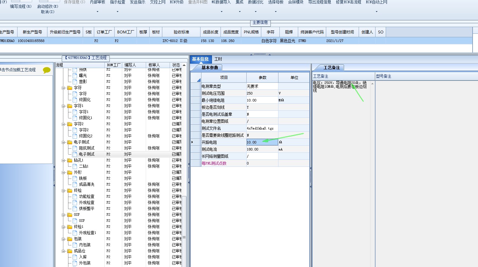Click the 外包装 document icon
The height and width of the screenshot is (267, 478).
click(75, 263)
